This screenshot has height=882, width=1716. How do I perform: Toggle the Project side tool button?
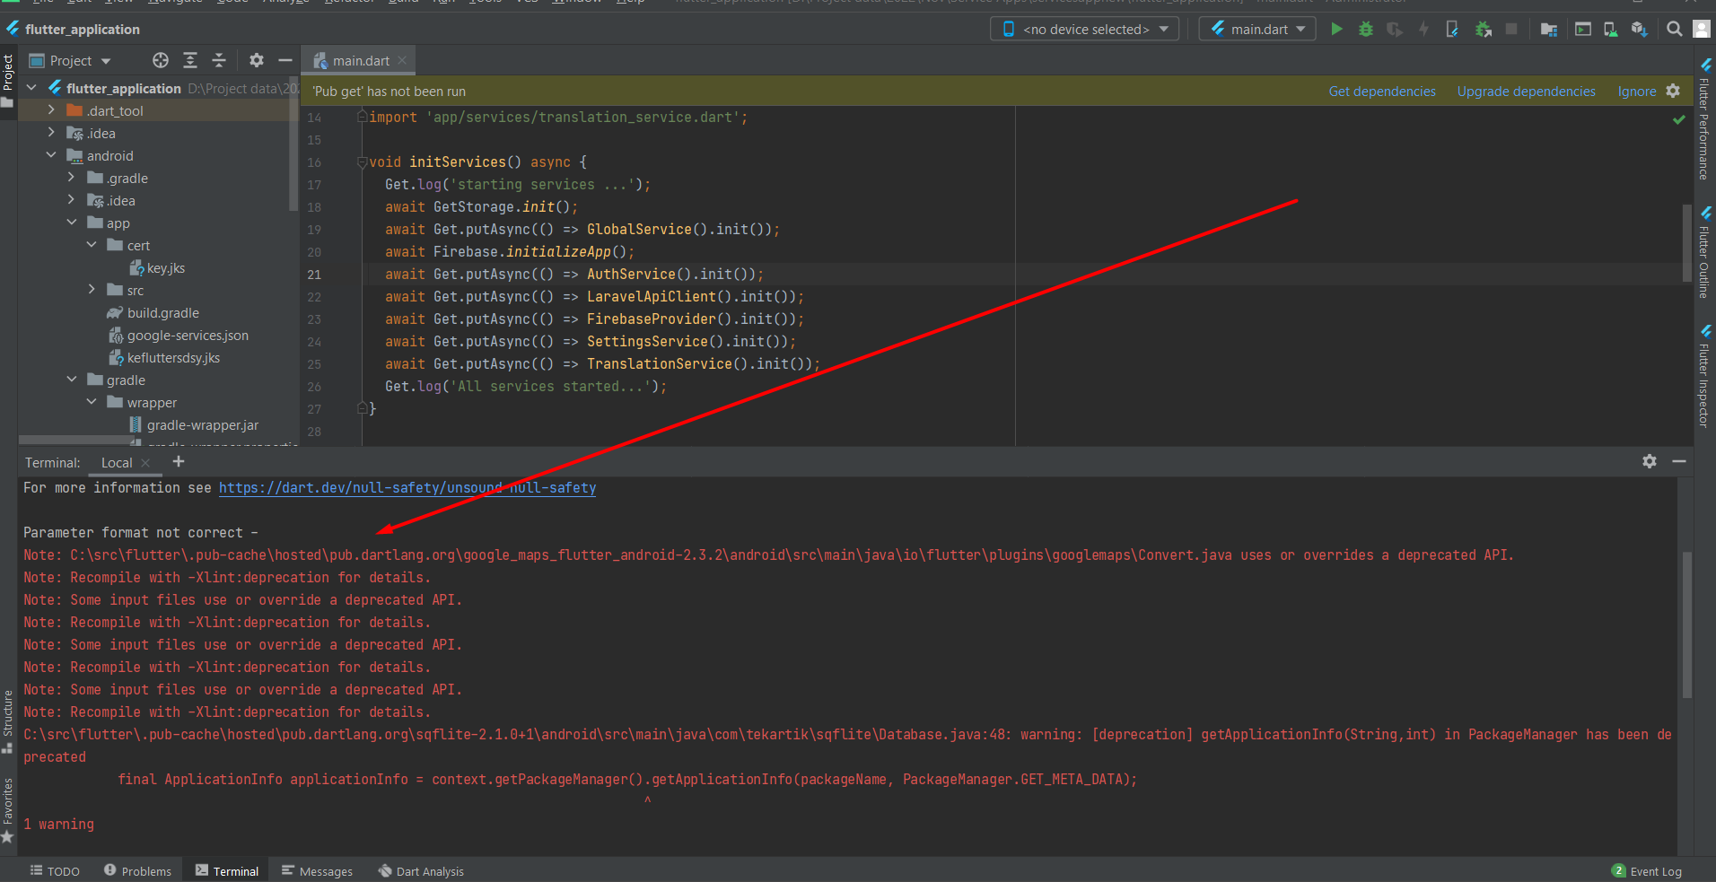[8, 81]
